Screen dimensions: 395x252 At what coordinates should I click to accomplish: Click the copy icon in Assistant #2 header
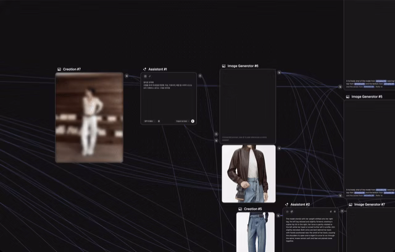coord(331,212)
